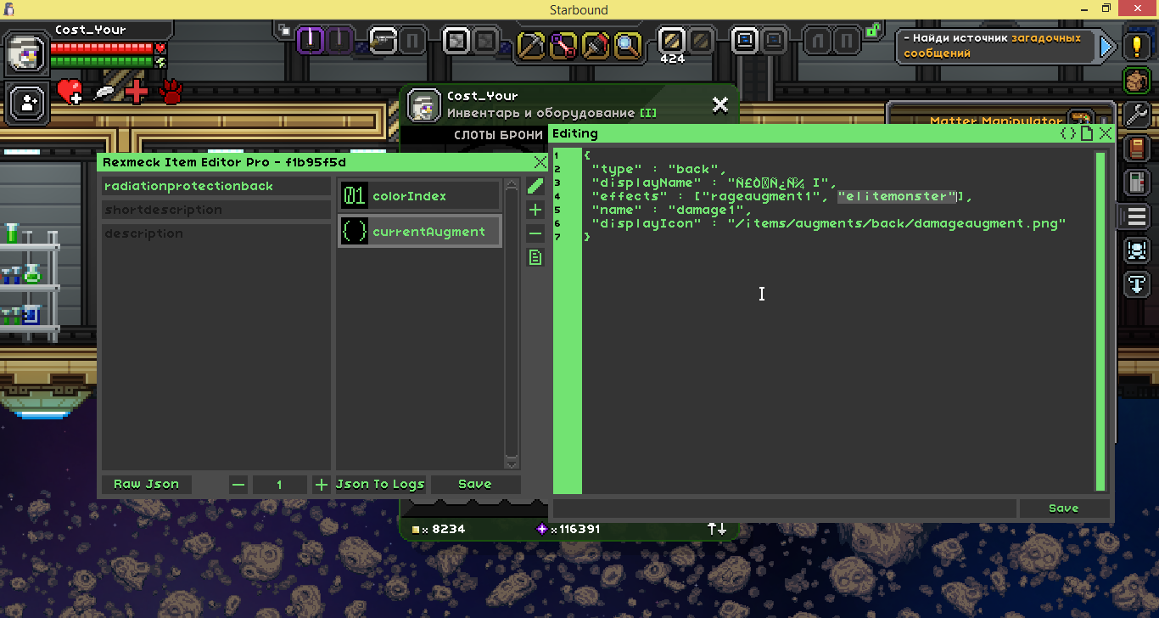Click the braces icon in Editing header

coord(1068,133)
